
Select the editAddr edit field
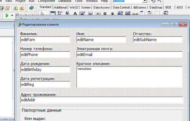tap(102, 100)
